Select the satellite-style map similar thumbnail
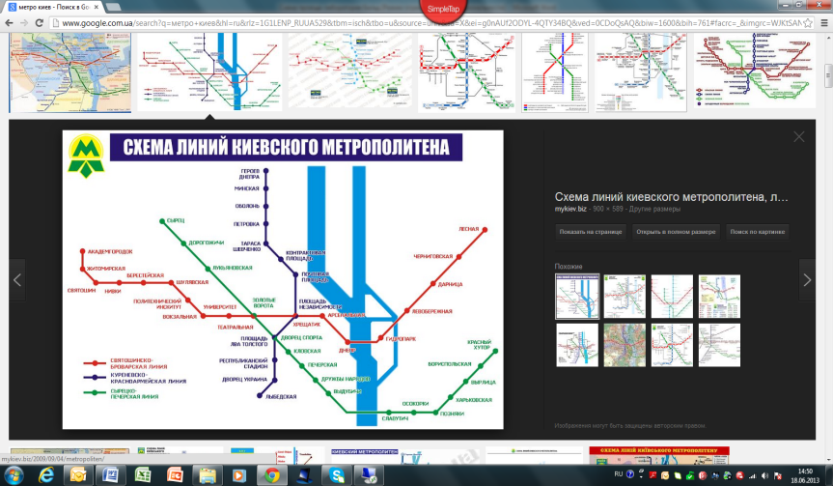Image resolution: width=833 pixels, height=486 pixels. point(625,345)
